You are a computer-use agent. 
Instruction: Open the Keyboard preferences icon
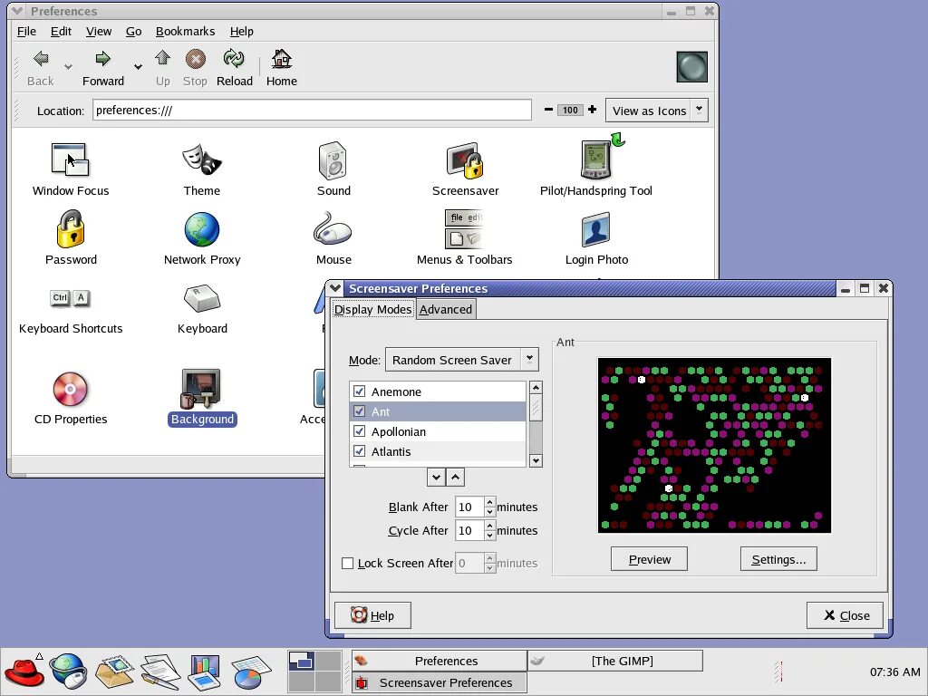coord(202,297)
